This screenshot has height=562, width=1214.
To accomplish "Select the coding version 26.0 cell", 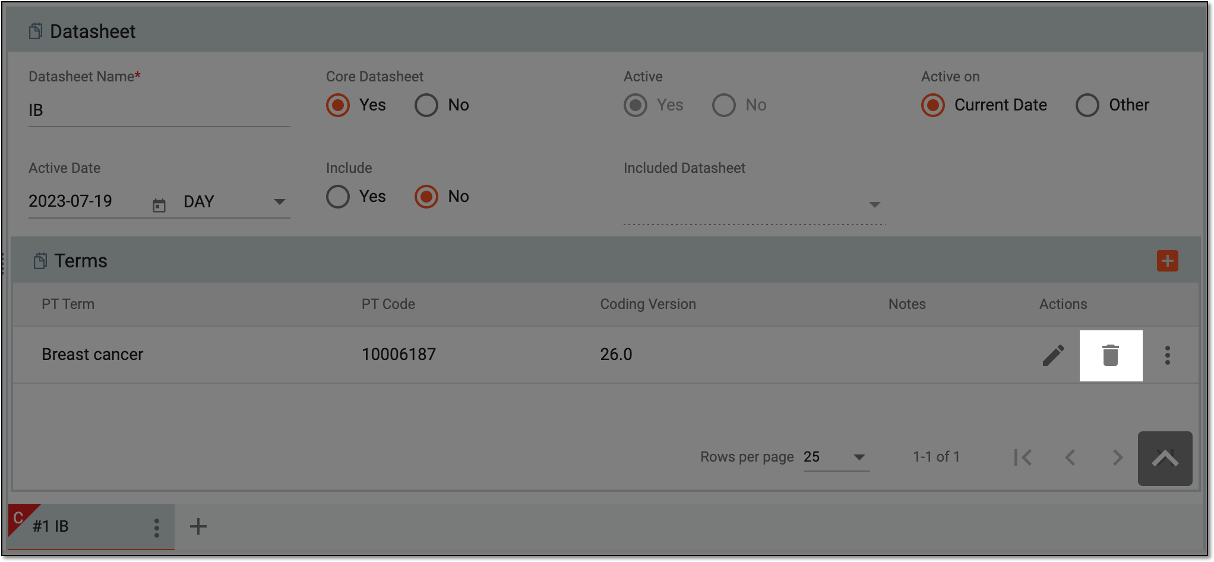I will point(616,355).
